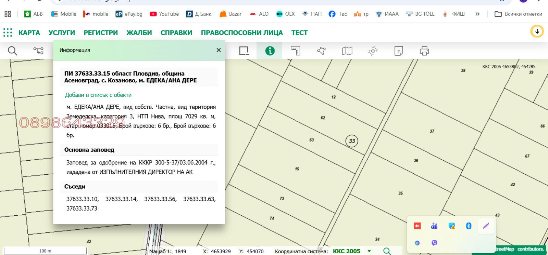Open Viber from system tray
548x255 pixels.
(434, 243)
